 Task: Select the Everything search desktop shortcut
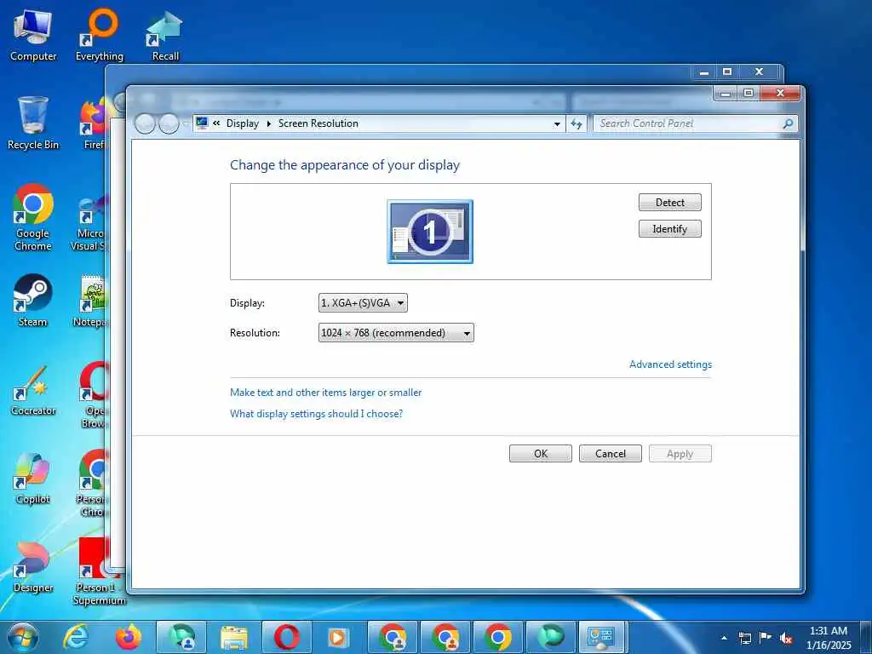(x=100, y=35)
